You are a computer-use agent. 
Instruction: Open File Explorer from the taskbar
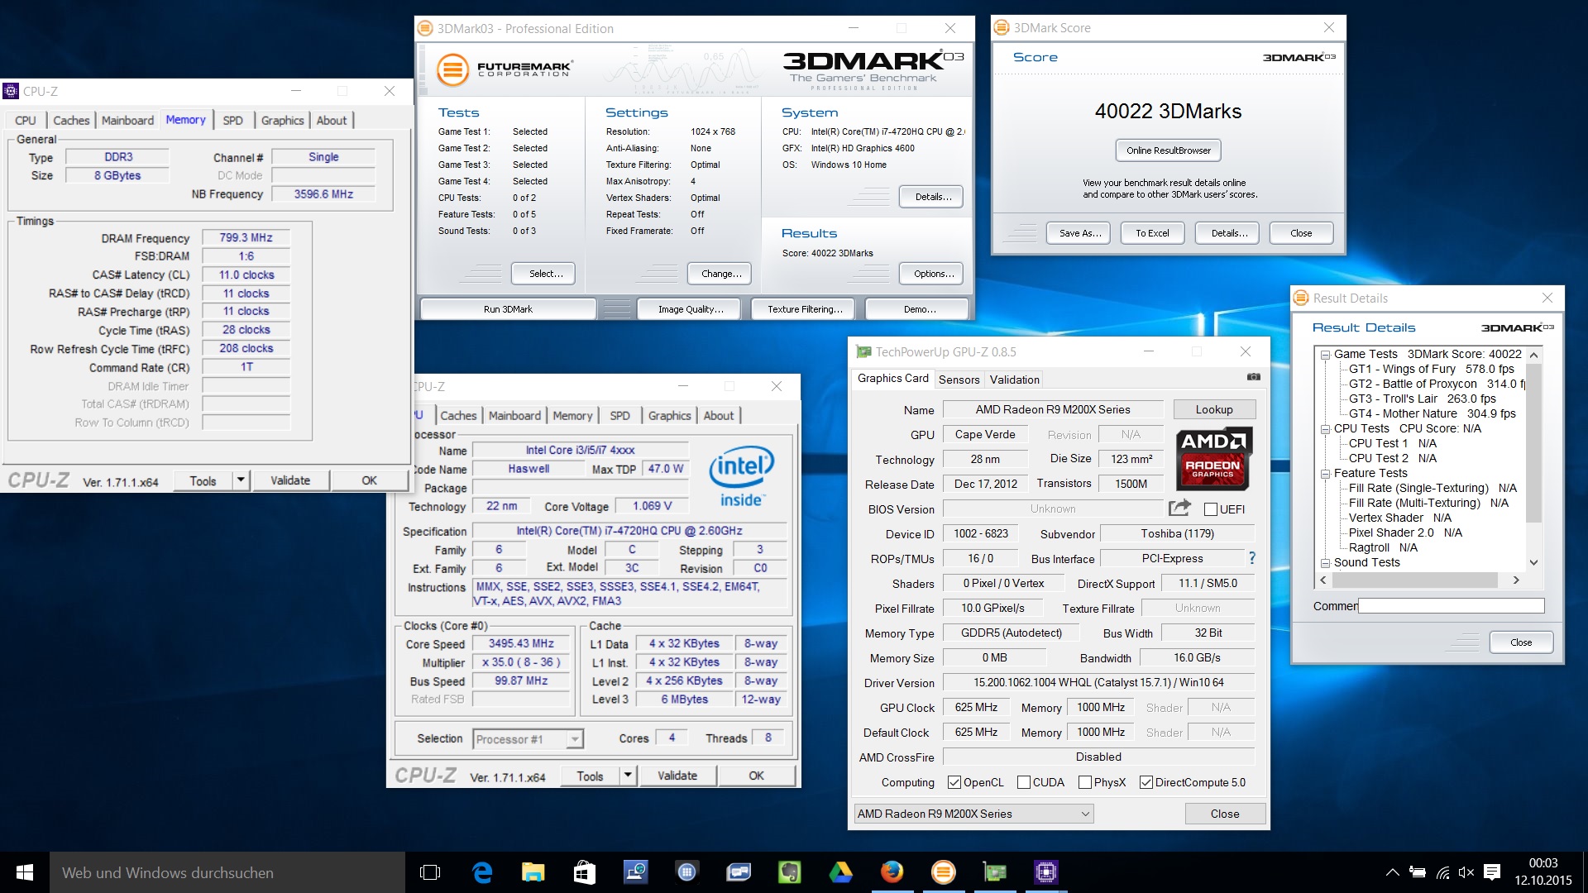point(533,872)
